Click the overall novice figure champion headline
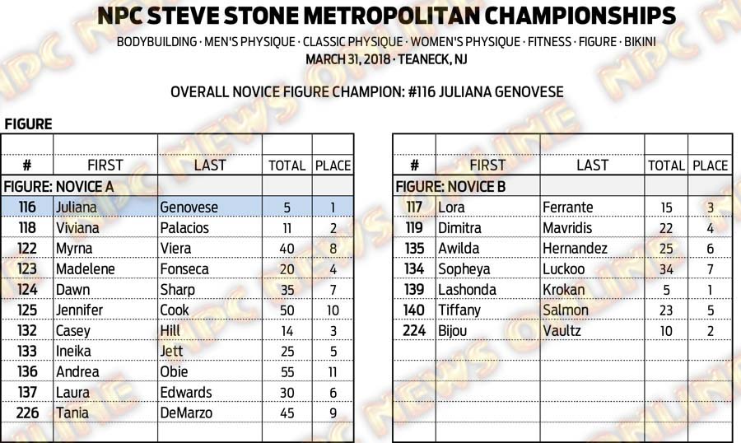The image size is (741, 443). pos(367,91)
